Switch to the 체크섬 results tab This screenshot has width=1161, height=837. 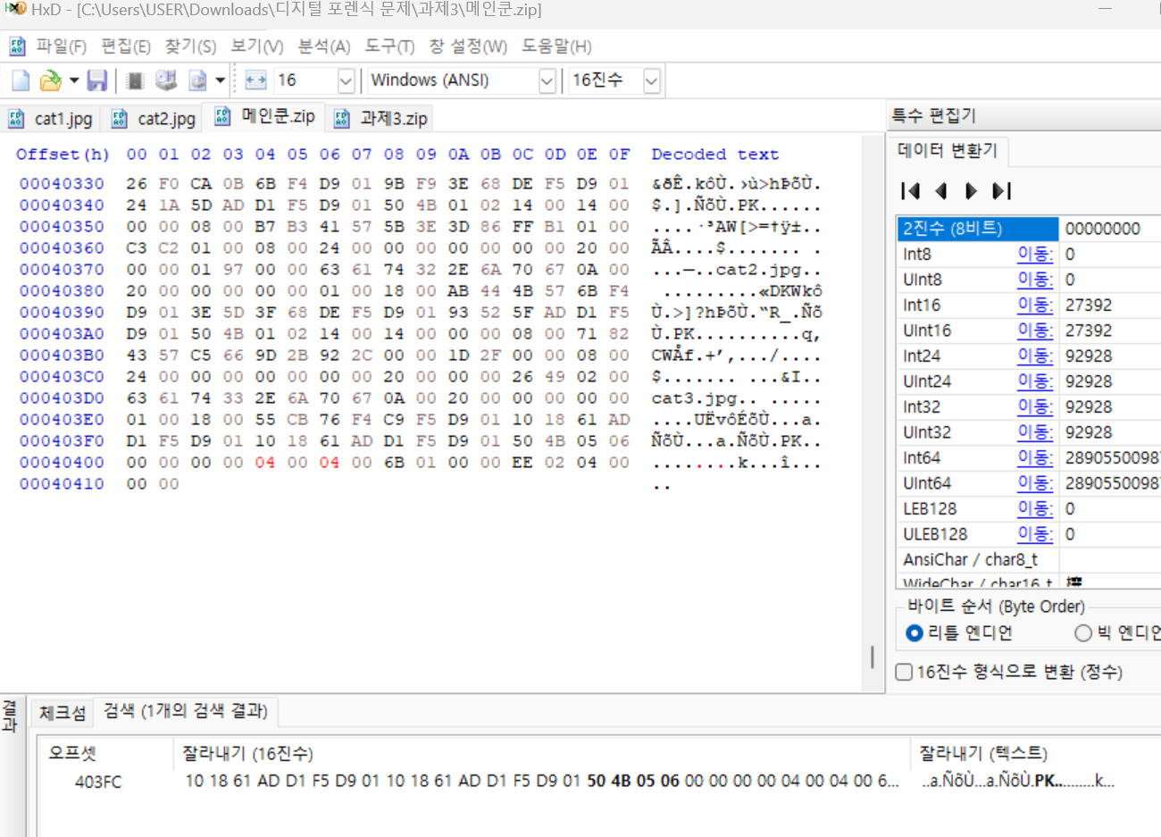[62, 712]
